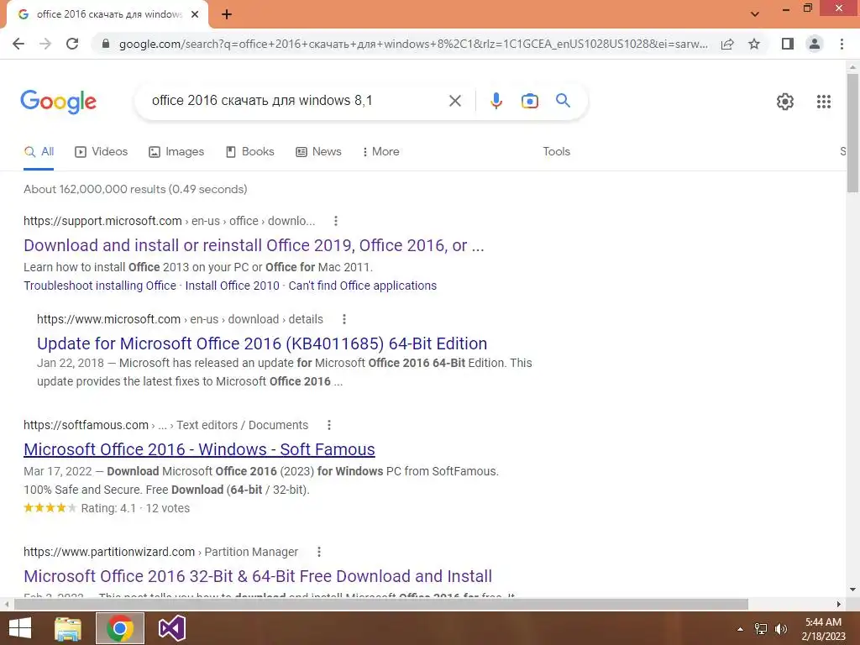860x645 pixels.
Task: Open the network tray icon
Action: (x=761, y=629)
